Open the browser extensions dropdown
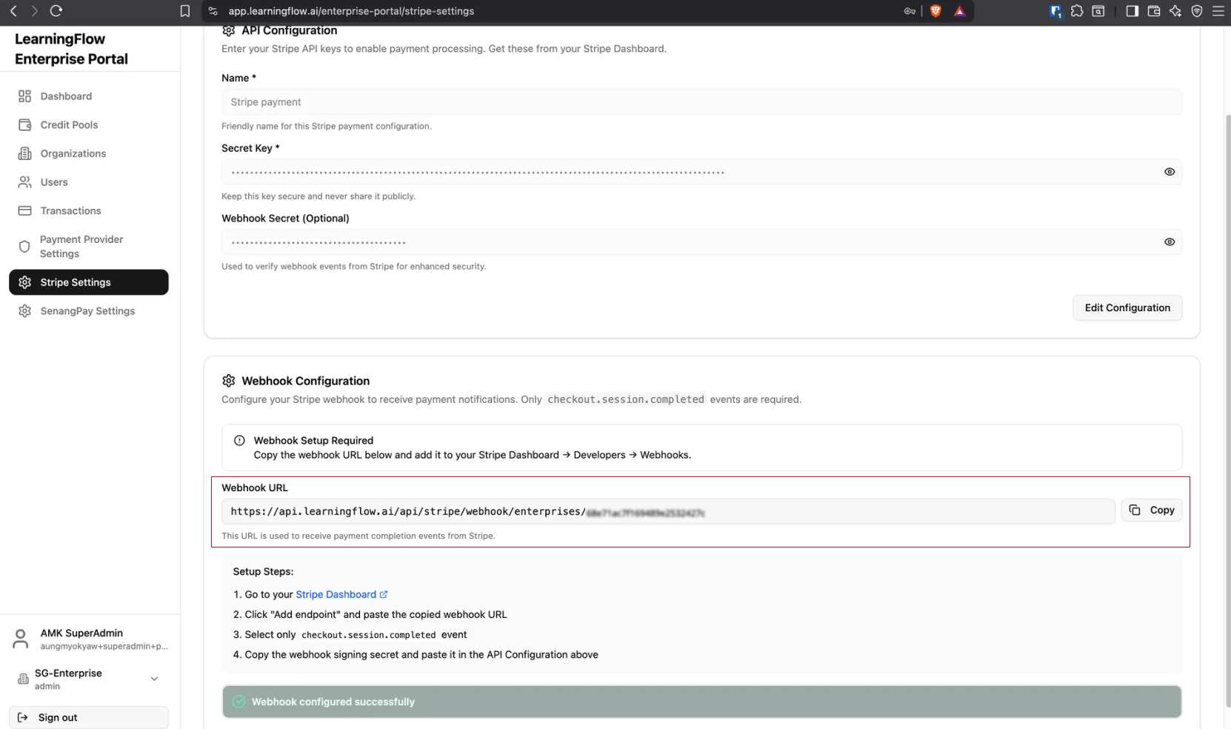Image resolution: width=1231 pixels, height=729 pixels. [1077, 11]
